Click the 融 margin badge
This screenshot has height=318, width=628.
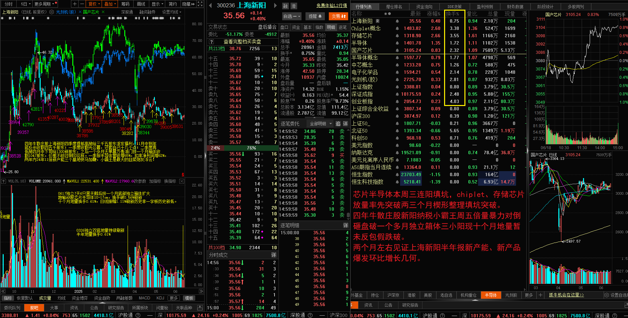tap(286, 6)
